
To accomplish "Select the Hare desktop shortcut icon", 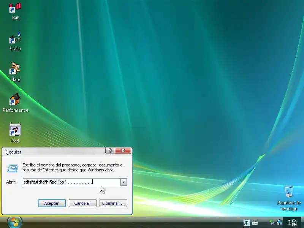I will pos(15,69).
